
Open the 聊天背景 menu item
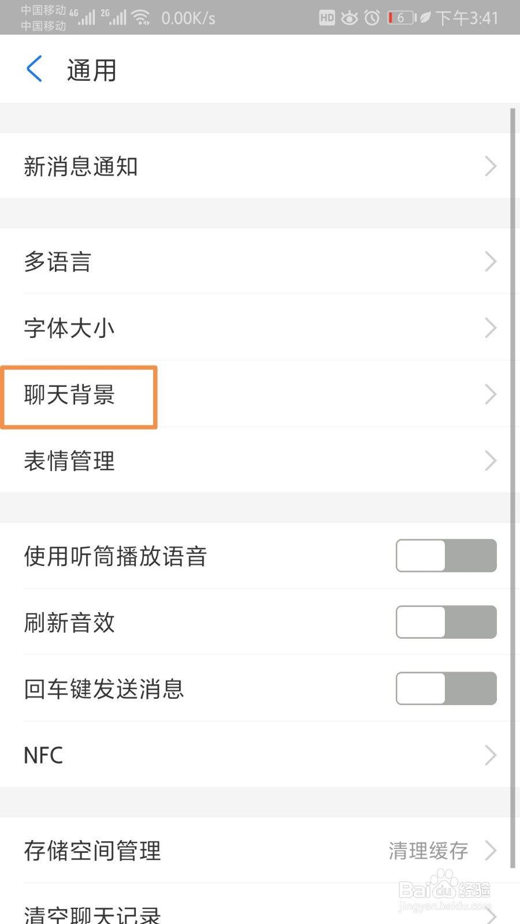tap(256, 394)
